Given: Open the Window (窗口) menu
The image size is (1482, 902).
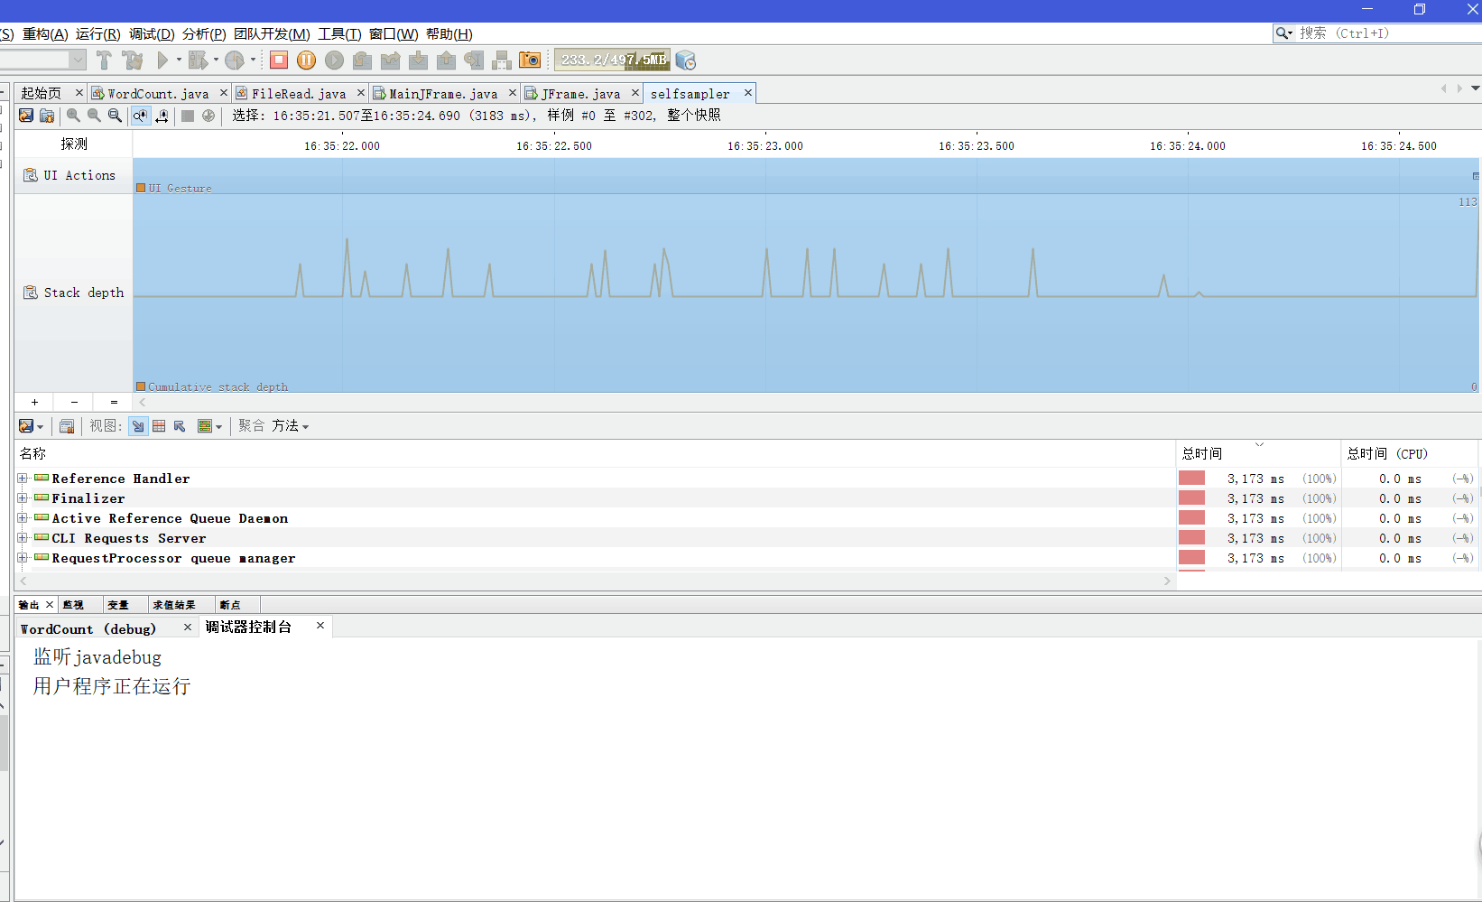Looking at the screenshot, I should [394, 34].
